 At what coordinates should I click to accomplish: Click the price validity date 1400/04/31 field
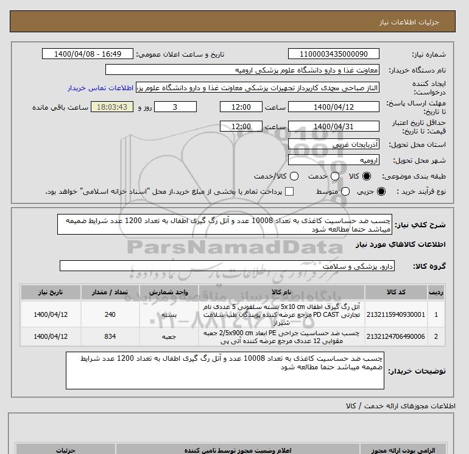(334, 126)
